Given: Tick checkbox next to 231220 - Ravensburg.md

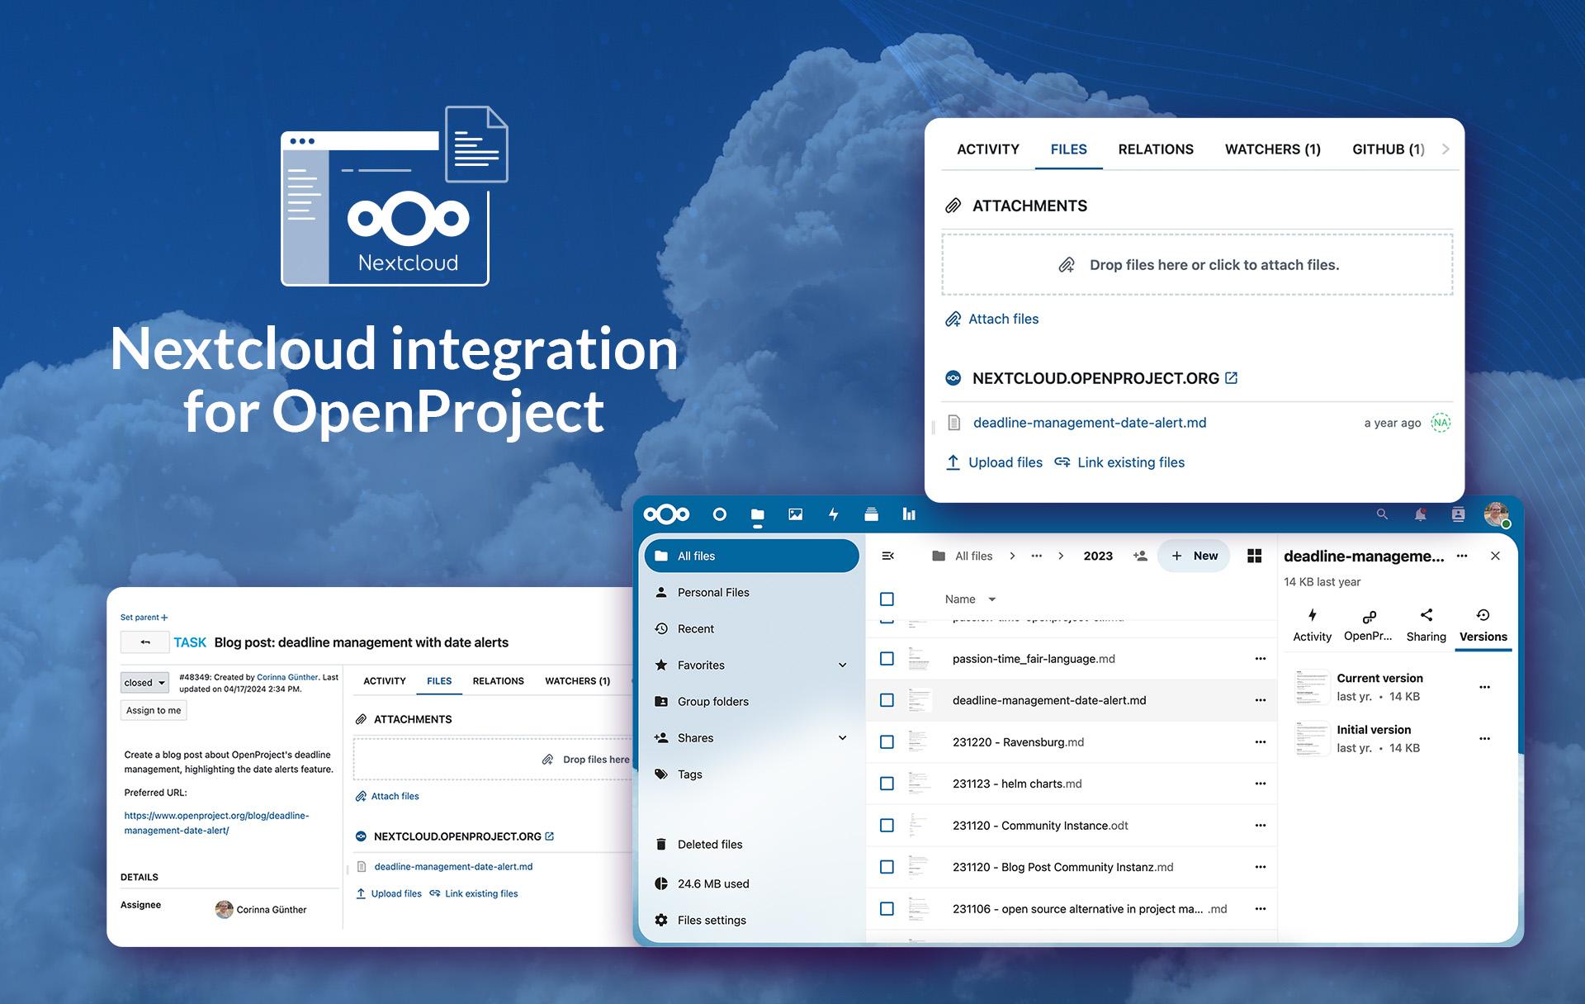Looking at the screenshot, I should tap(887, 742).
